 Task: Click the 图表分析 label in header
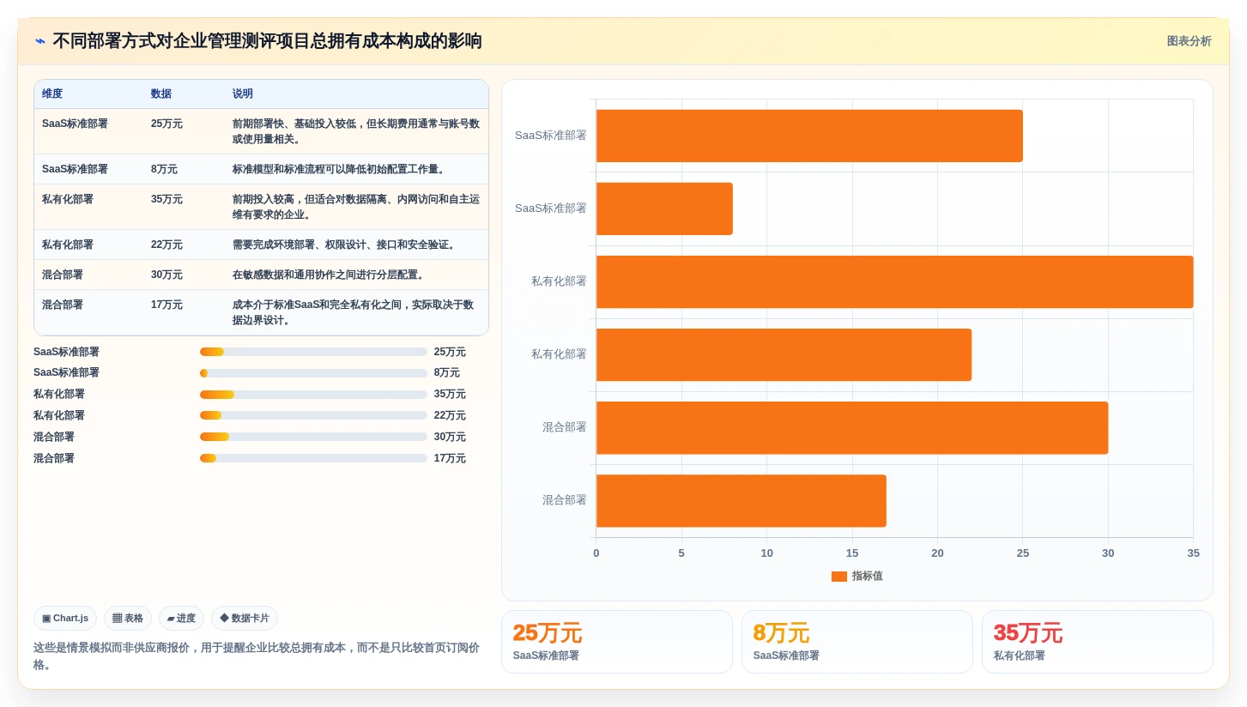[x=1189, y=41]
